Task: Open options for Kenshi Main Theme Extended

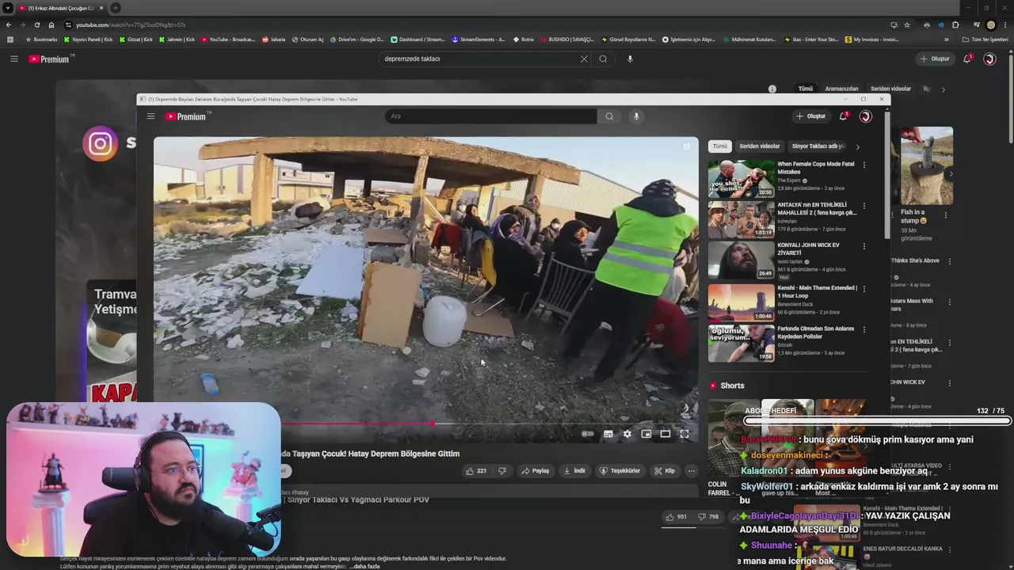Action: click(864, 289)
